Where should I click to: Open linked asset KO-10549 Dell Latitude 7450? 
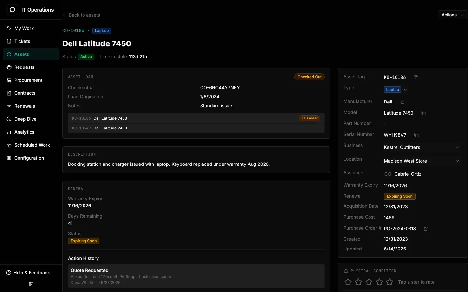pyautogui.click(x=196, y=128)
